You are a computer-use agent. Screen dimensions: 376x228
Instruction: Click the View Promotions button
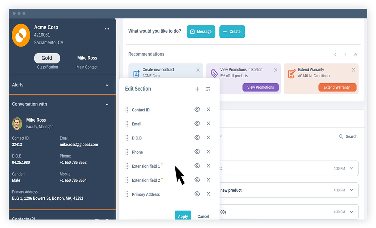[x=260, y=87]
